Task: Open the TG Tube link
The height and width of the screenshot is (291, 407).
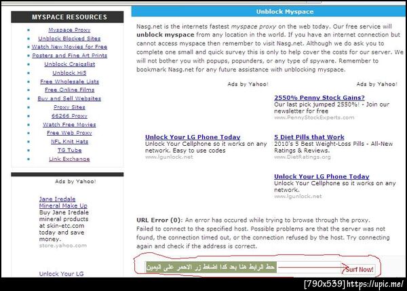Action: click(70, 151)
